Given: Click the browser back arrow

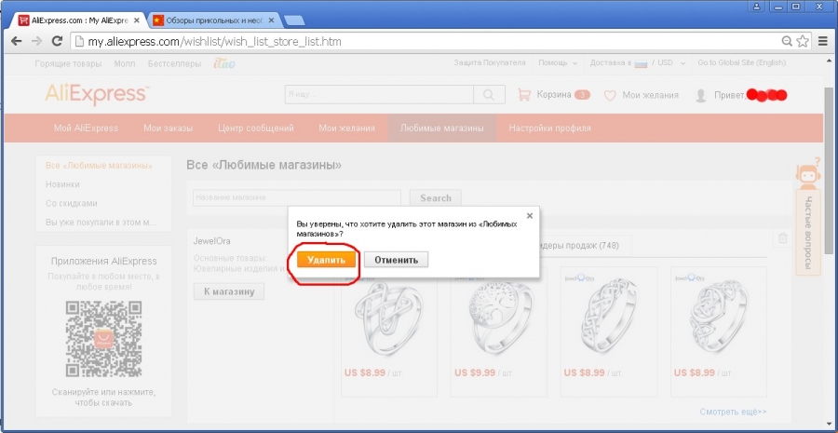Looking at the screenshot, I should 16,41.
